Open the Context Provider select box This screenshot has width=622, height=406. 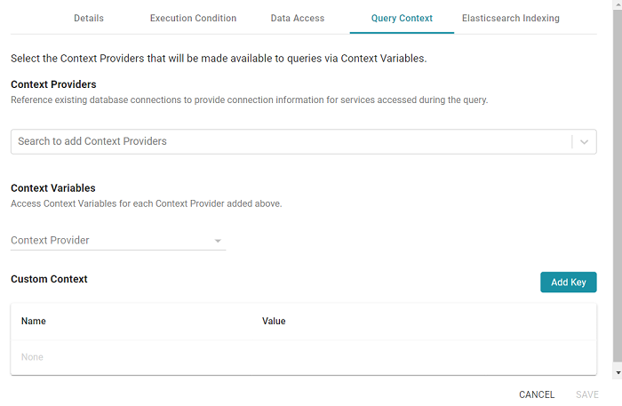tap(111, 240)
